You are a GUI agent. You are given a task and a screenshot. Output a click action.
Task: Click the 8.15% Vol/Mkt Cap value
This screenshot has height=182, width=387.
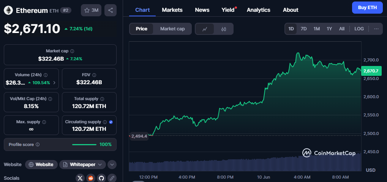[32, 106]
